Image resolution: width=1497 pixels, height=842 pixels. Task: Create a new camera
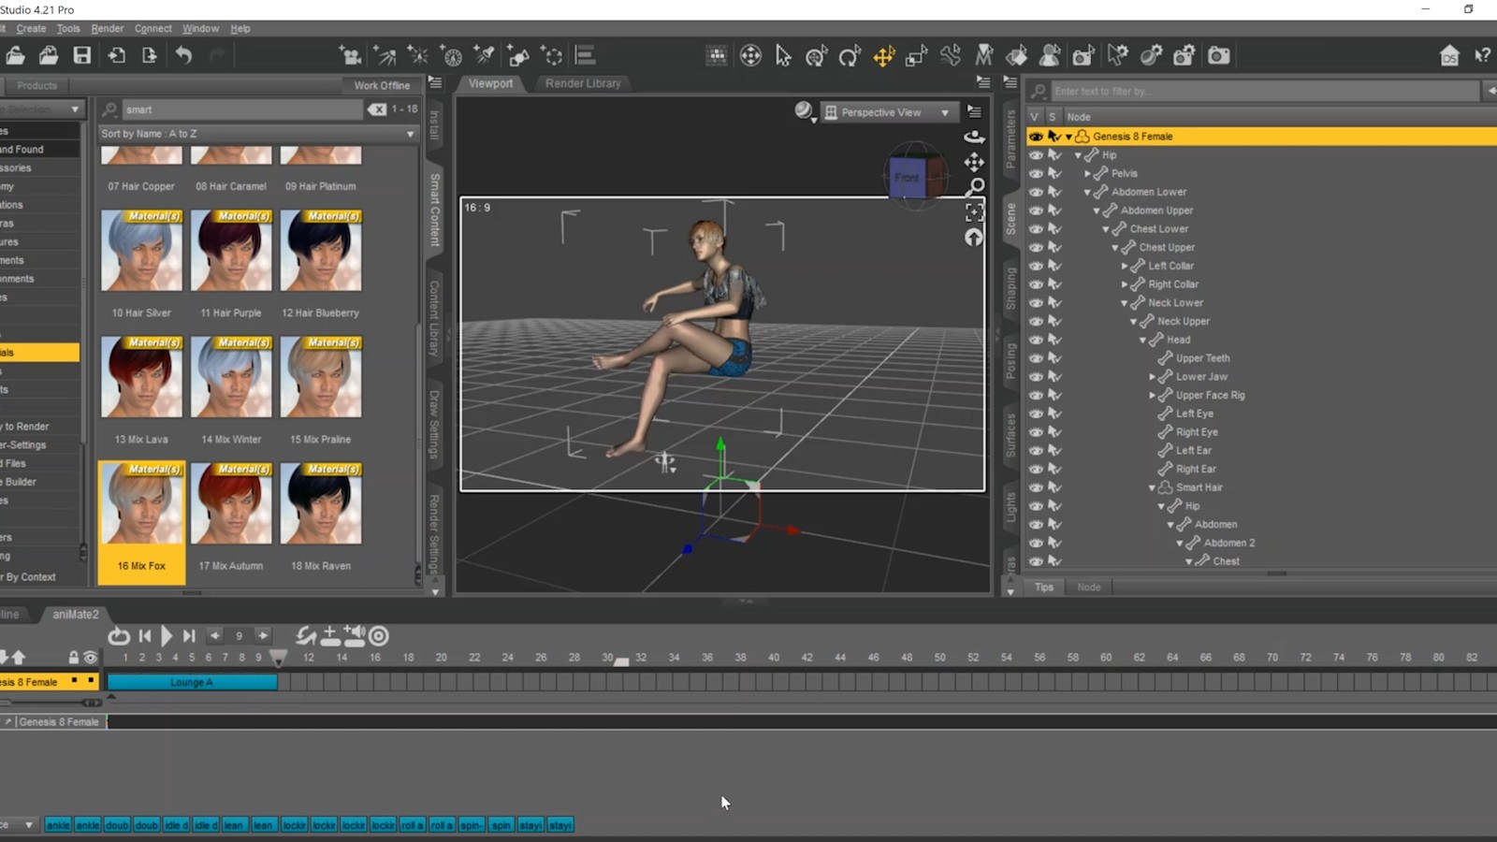click(350, 56)
